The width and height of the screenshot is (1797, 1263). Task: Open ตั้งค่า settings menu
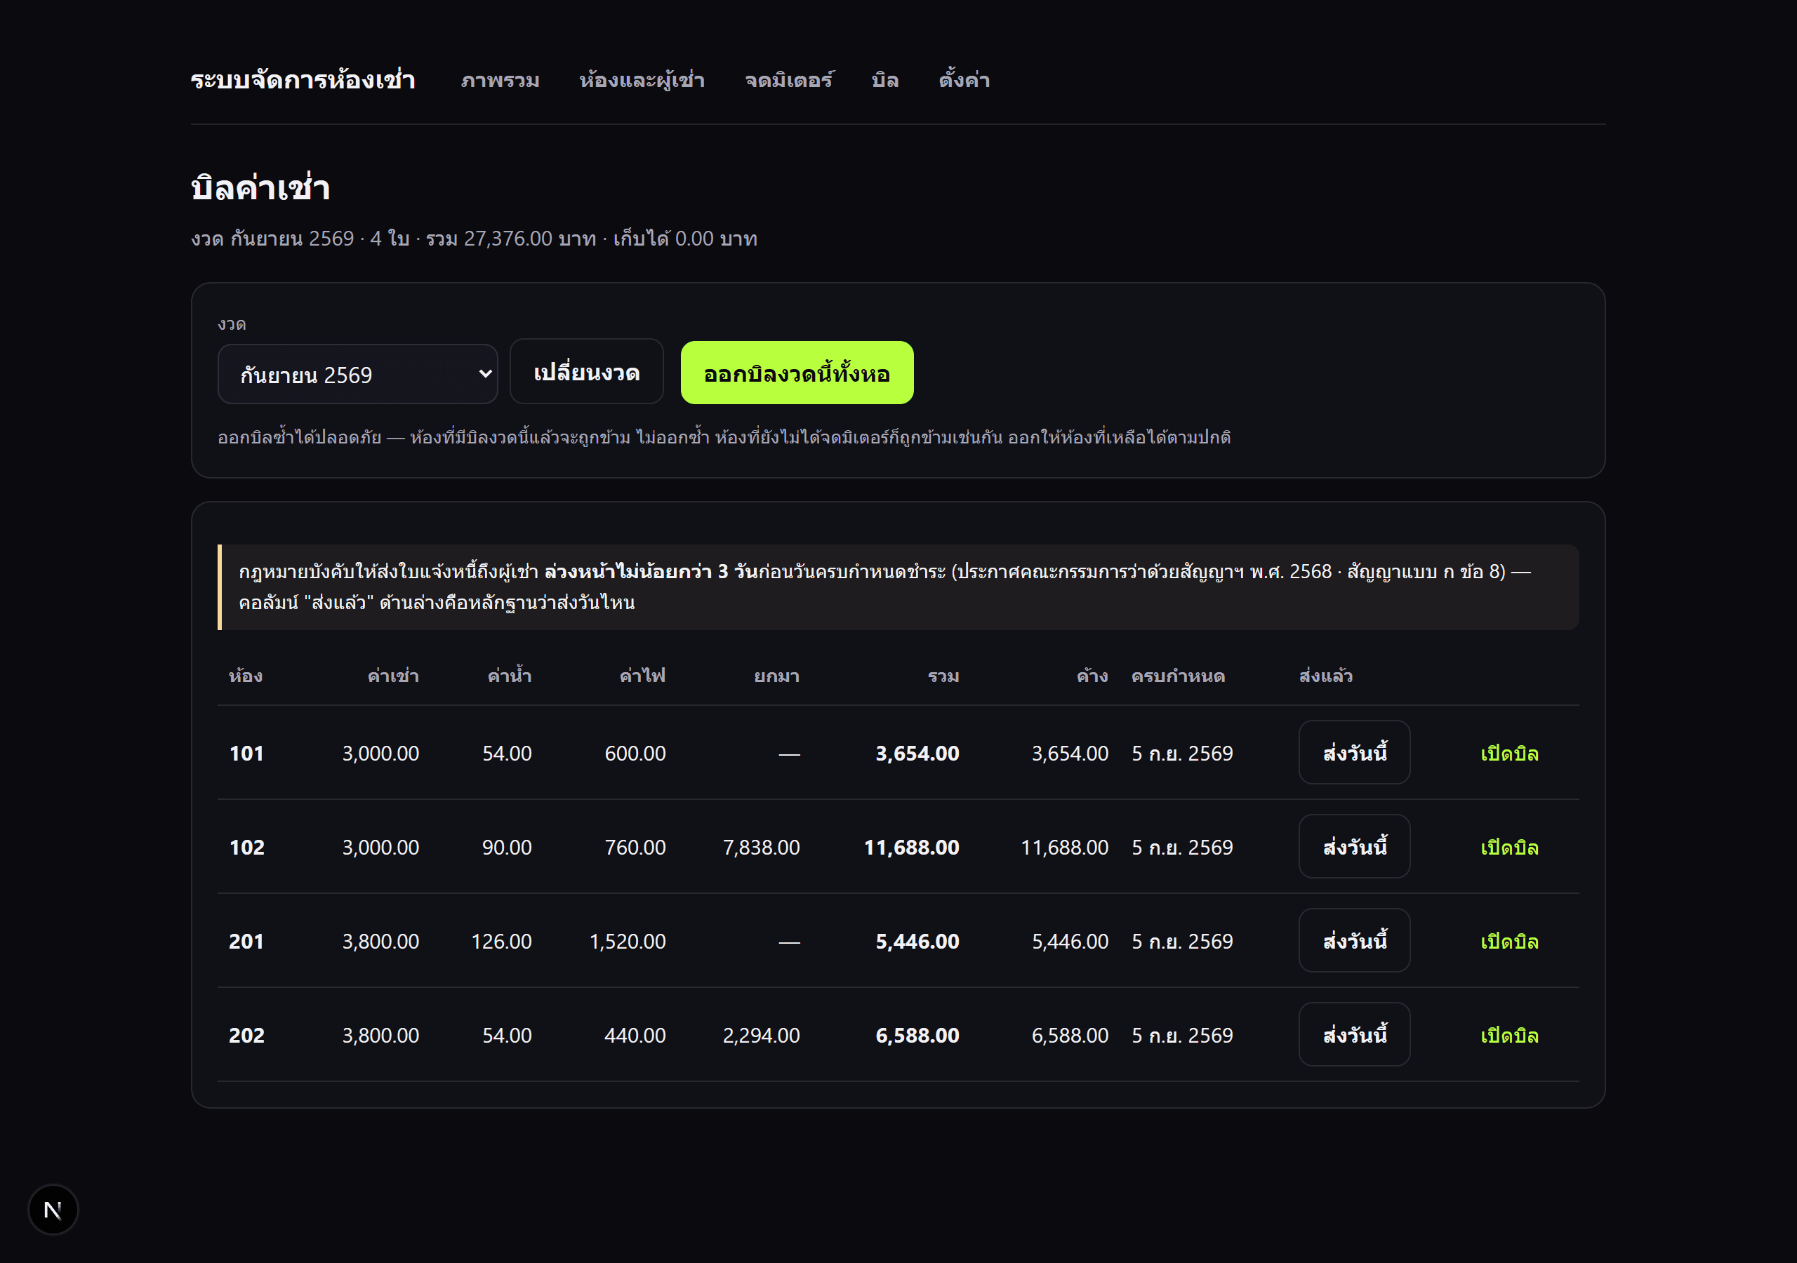click(x=964, y=80)
